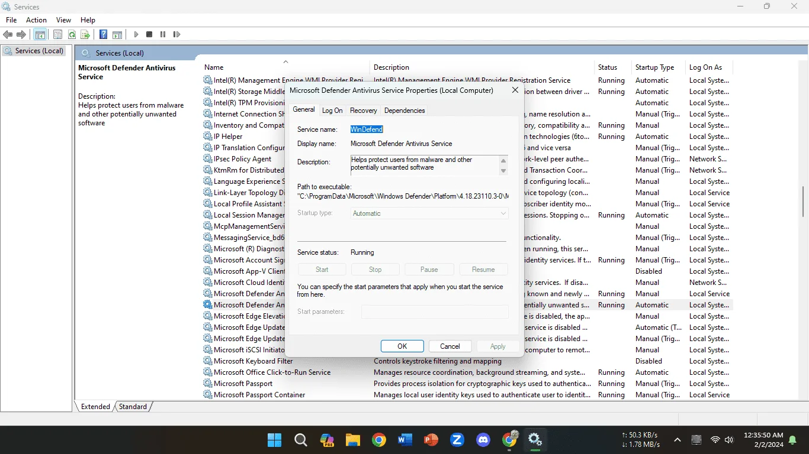Image resolution: width=809 pixels, height=454 pixels.
Task: Sort by the Startup Type column header
Action: pyautogui.click(x=659, y=67)
